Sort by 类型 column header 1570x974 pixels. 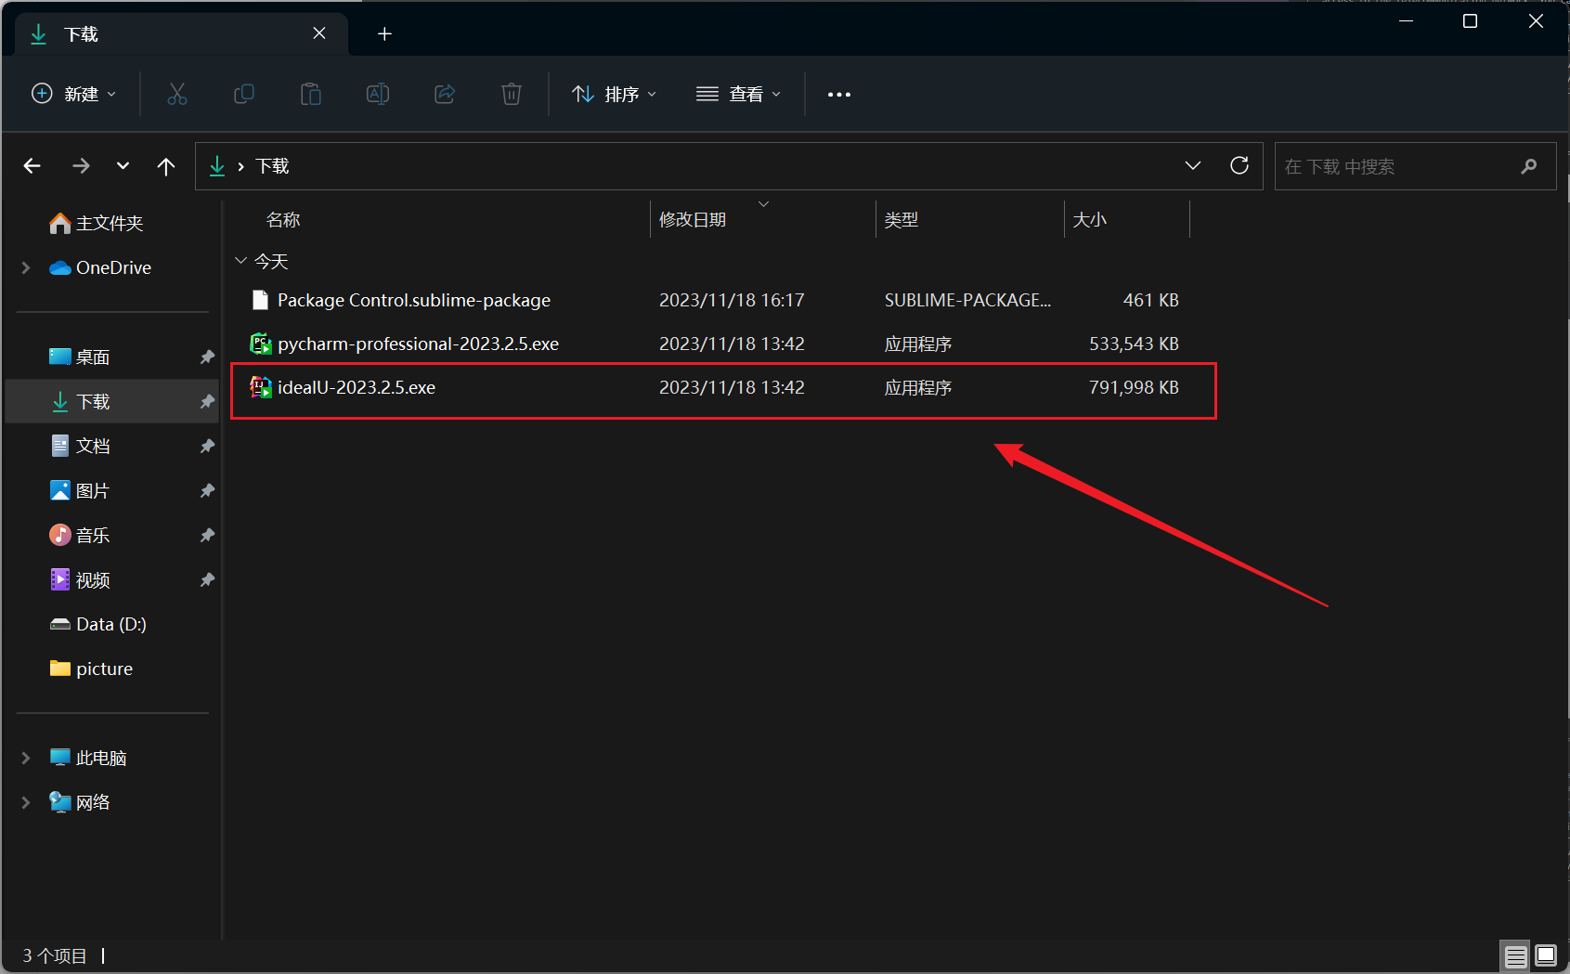click(901, 220)
